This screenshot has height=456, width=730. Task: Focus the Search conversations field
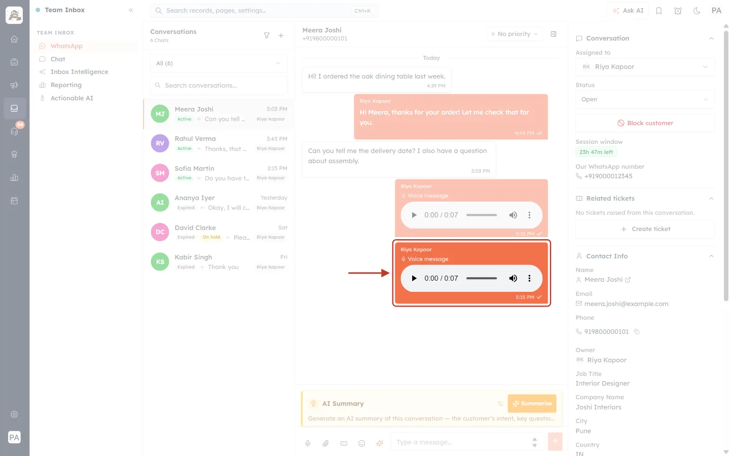pos(218,86)
